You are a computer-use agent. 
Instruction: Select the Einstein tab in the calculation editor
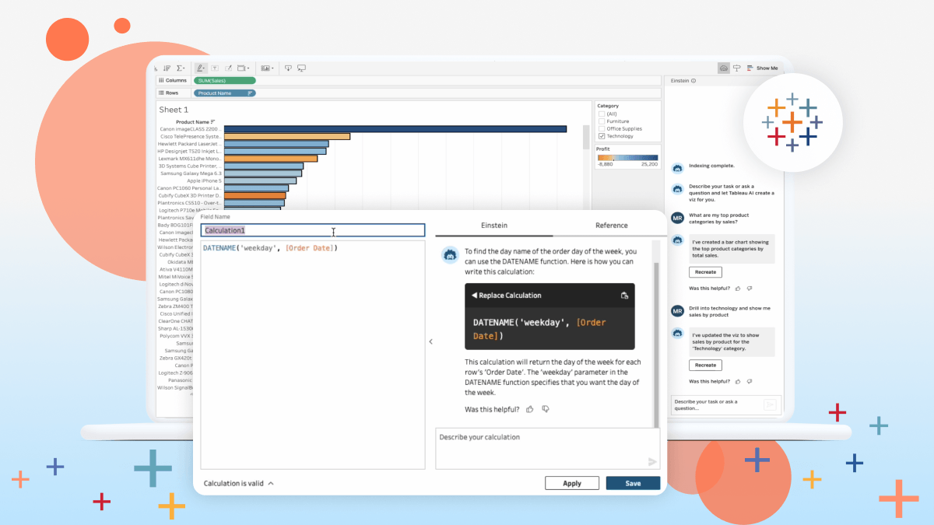pyautogui.click(x=493, y=226)
